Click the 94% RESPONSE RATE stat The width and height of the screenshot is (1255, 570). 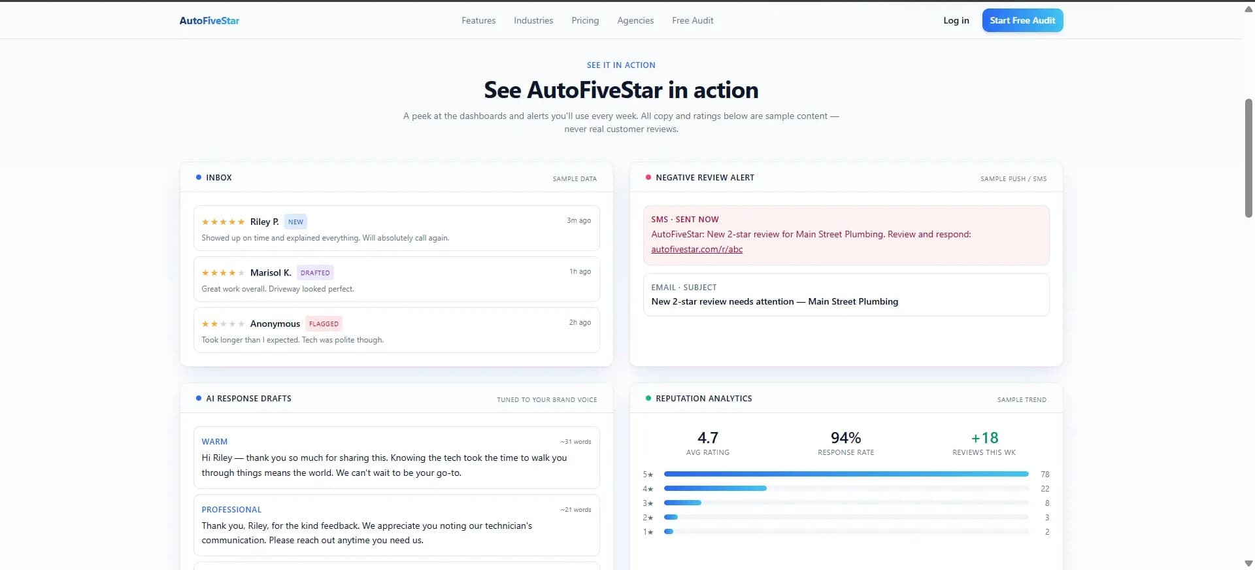[846, 443]
